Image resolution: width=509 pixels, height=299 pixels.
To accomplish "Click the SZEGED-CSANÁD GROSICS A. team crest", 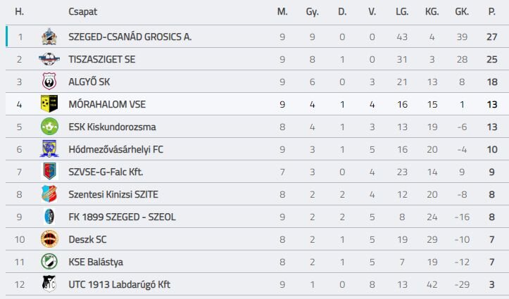I will pyautogui.click(x=49, y=37).
